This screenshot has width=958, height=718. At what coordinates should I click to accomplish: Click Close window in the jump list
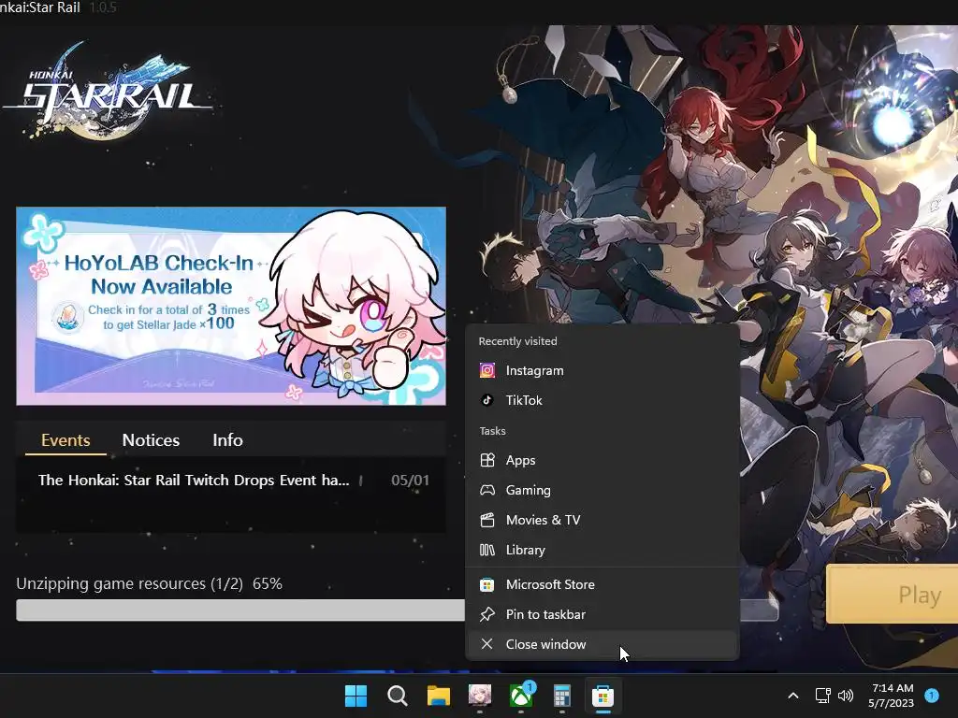click(602, 645)
